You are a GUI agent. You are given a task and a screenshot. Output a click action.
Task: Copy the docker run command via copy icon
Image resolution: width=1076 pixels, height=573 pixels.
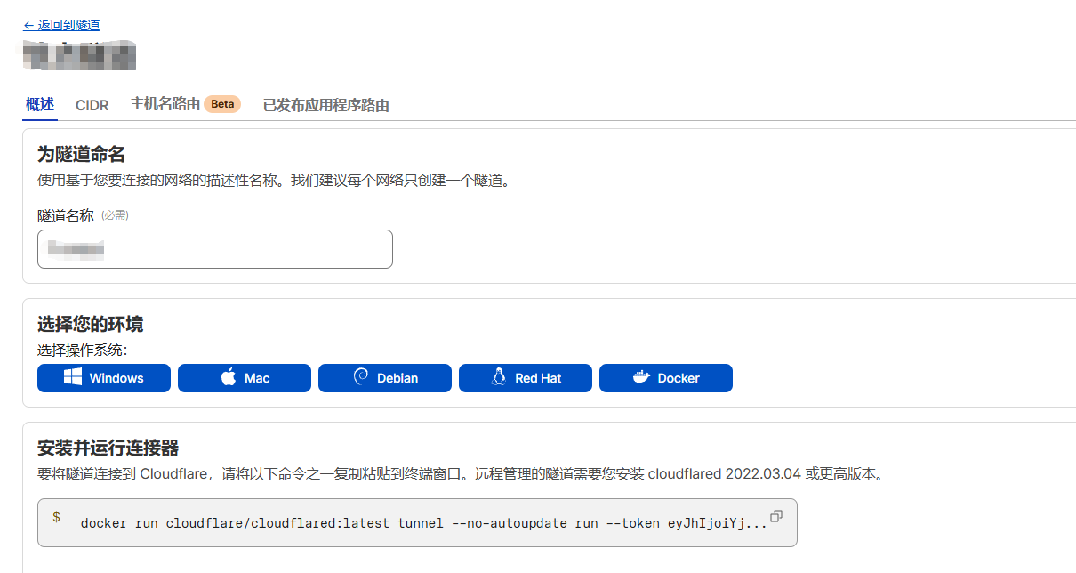point(776,516)
